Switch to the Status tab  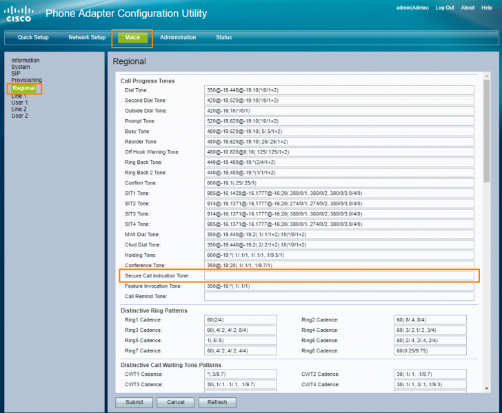(224, 37)
